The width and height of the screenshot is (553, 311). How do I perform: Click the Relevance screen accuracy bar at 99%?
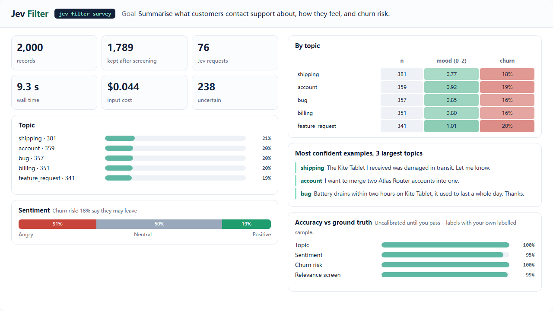[445, 275]
